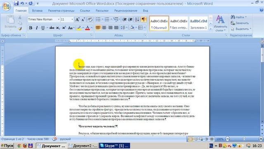Increase paragraph indent

130,19
